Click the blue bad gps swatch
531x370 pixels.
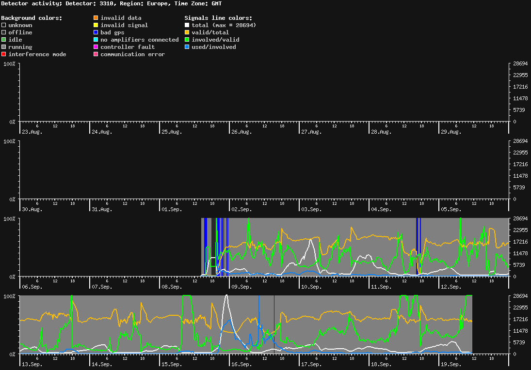pos(96,32)
